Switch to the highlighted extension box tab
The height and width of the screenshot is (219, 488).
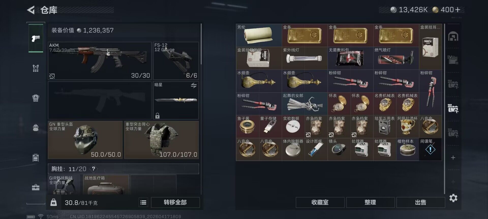coord(453,108)
